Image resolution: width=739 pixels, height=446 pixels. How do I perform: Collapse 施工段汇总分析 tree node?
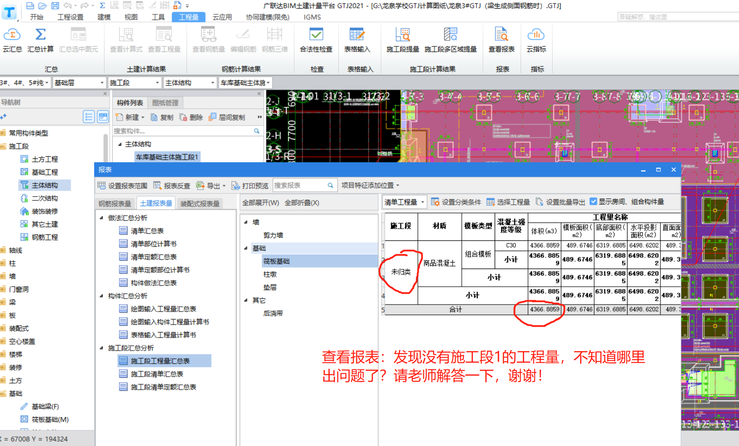(x=102, y=348)
